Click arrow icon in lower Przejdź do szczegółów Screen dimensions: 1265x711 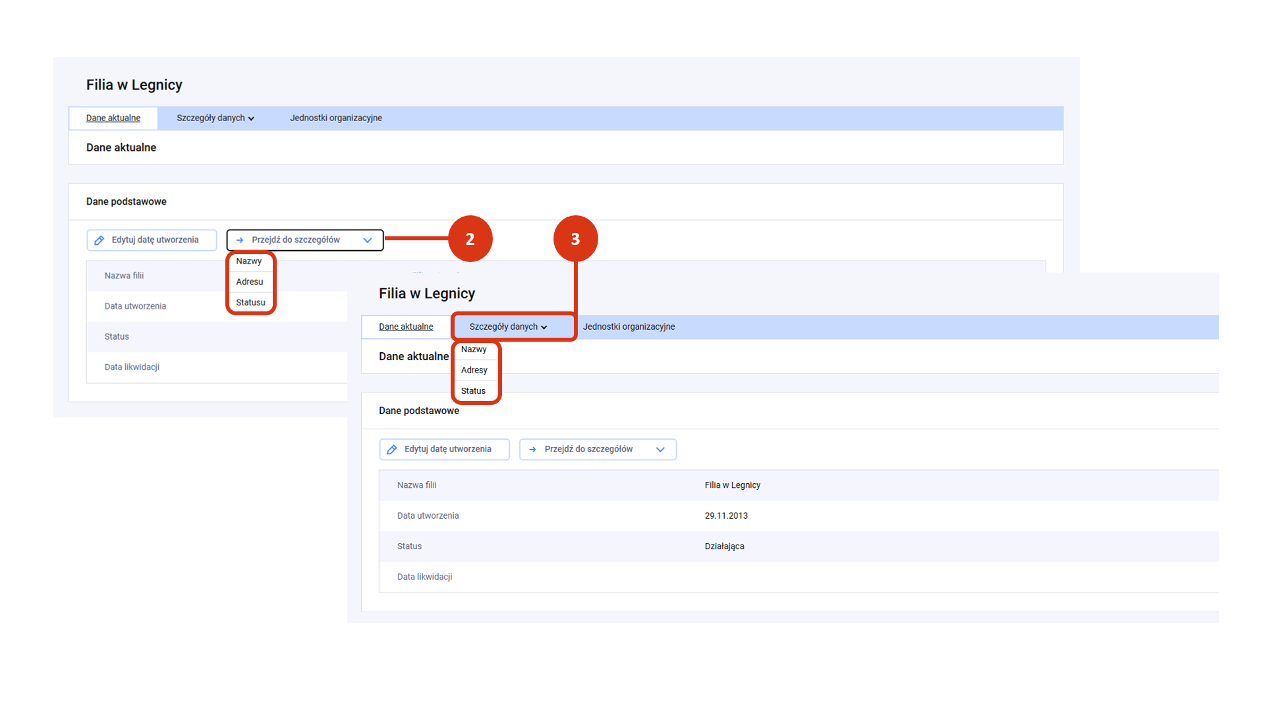[x=532, y=450]
